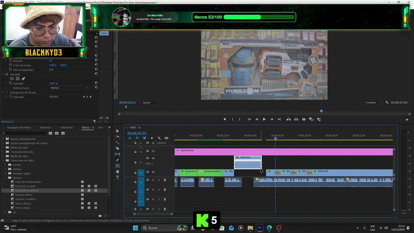Open timeline display settings wrench

point(159,138)
